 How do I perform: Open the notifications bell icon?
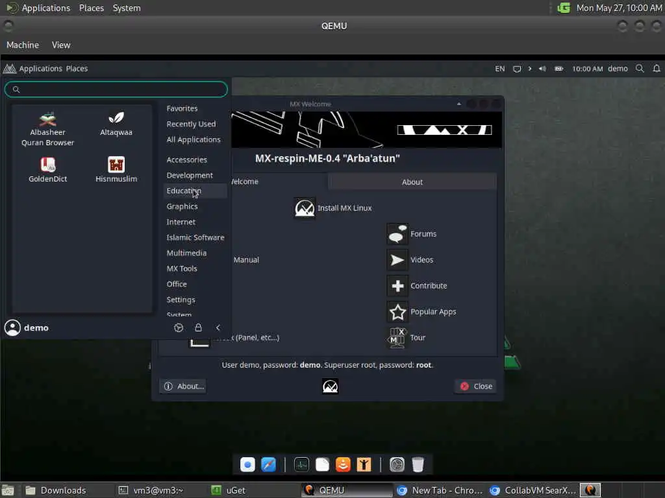[x=656, y=68]
